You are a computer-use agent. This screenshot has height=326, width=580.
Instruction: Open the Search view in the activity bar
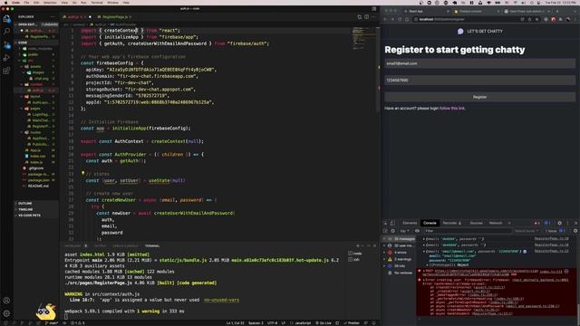pos(6,32)
